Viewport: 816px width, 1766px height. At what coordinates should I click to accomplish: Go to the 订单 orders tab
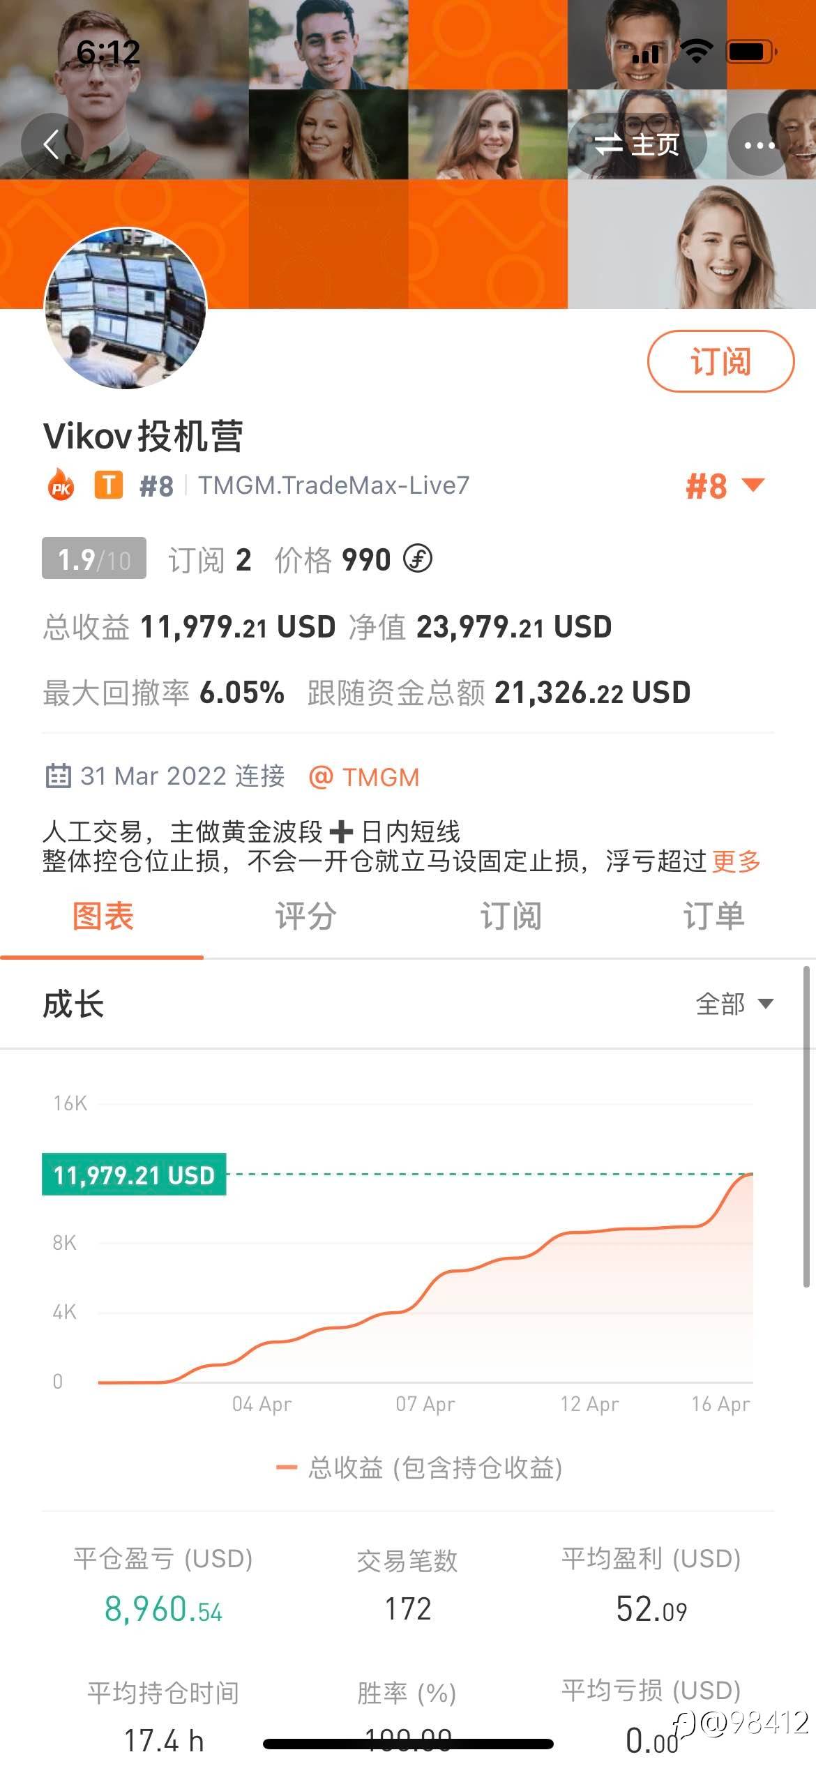(713, 916)
